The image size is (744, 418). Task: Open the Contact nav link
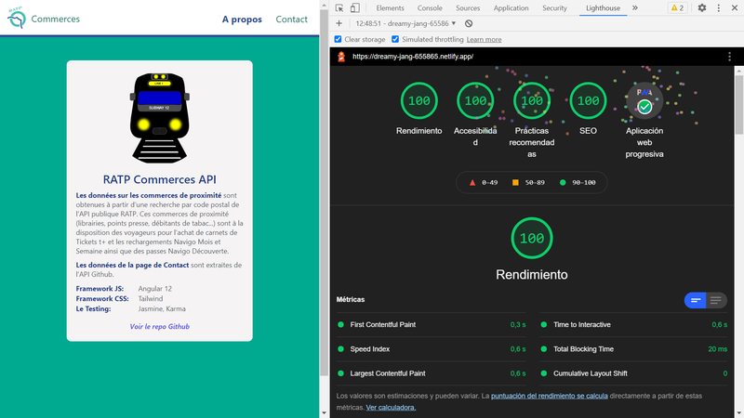(x=291, y=20)
